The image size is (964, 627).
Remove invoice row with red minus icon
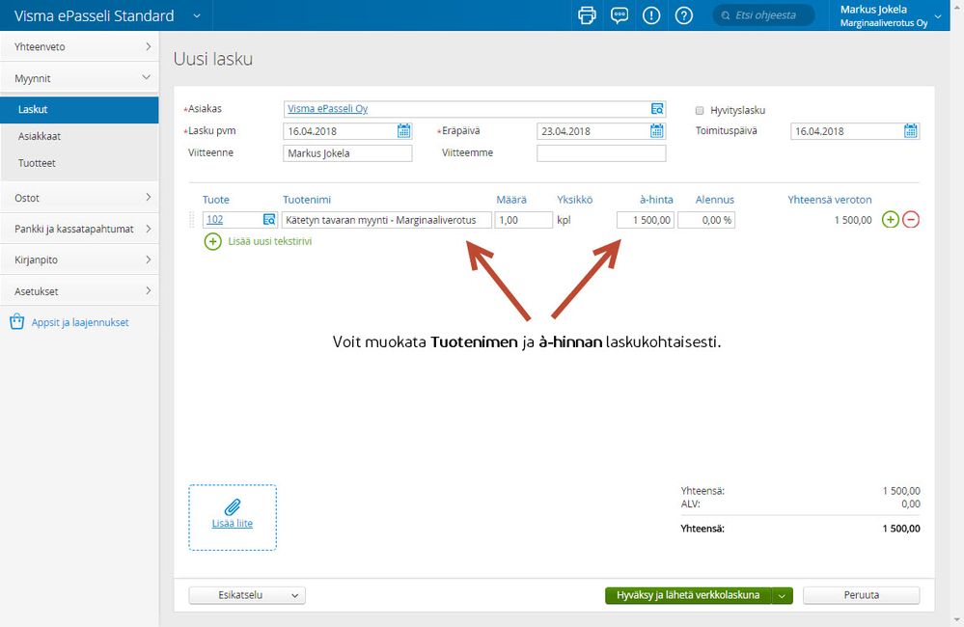911,220
